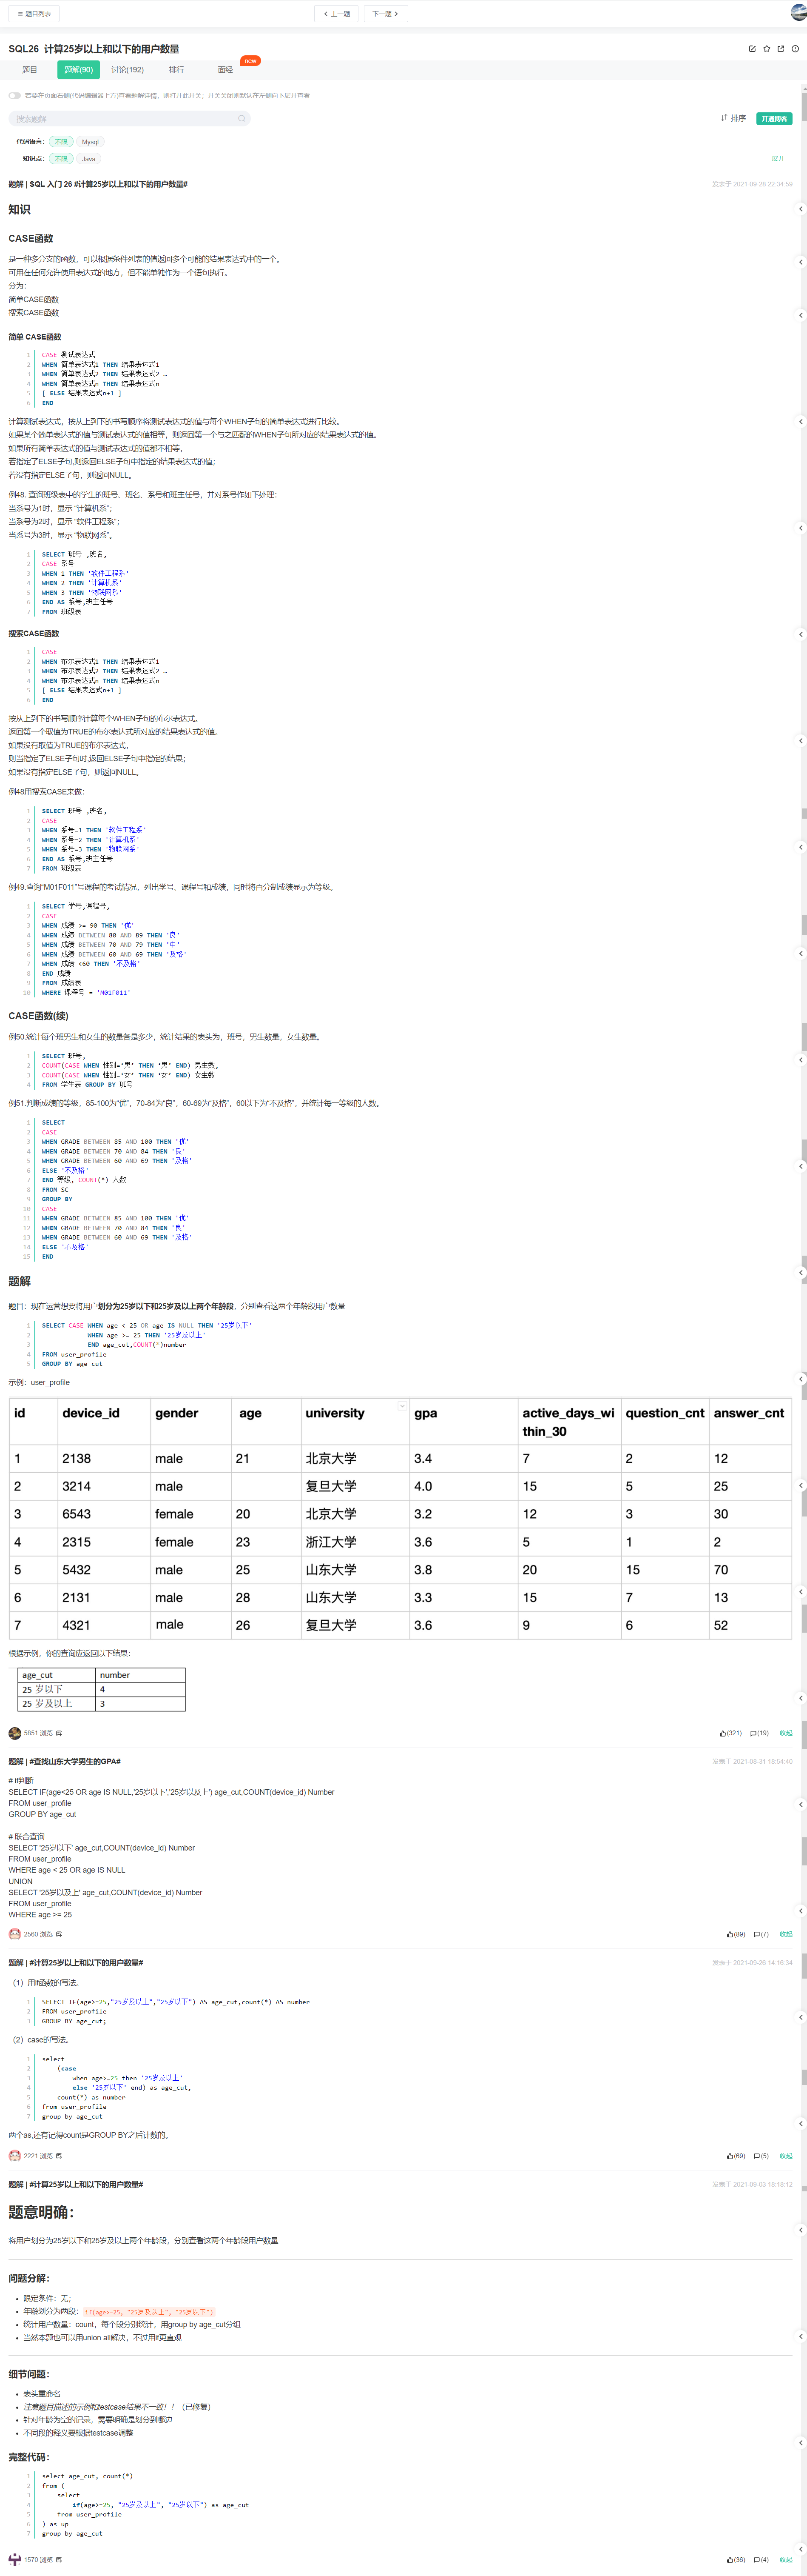Collapse the solution that has 321 likes

[786, 1733]
